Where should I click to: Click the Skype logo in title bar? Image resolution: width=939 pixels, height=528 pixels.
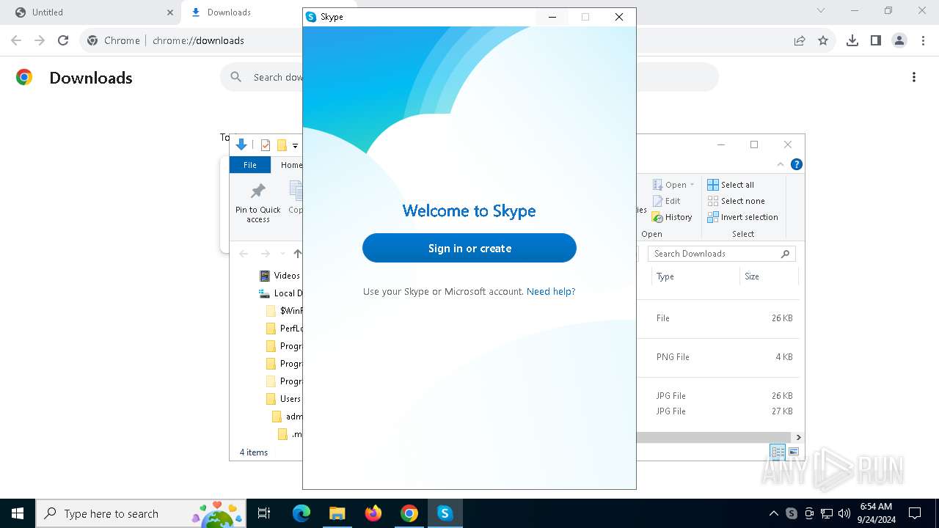pos(311,17)
